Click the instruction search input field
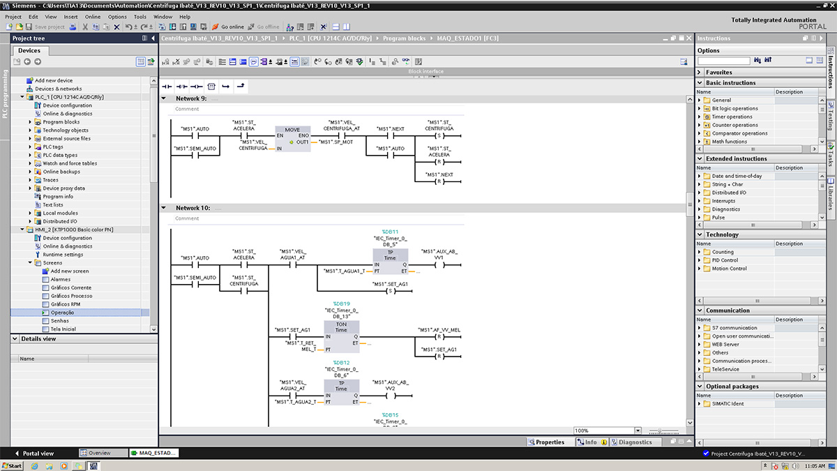 [x=723, y=61]
